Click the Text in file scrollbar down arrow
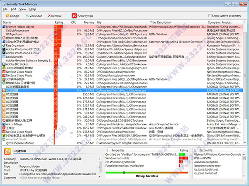The height and width of the screenshot is (186, 249). click(244, 176)
